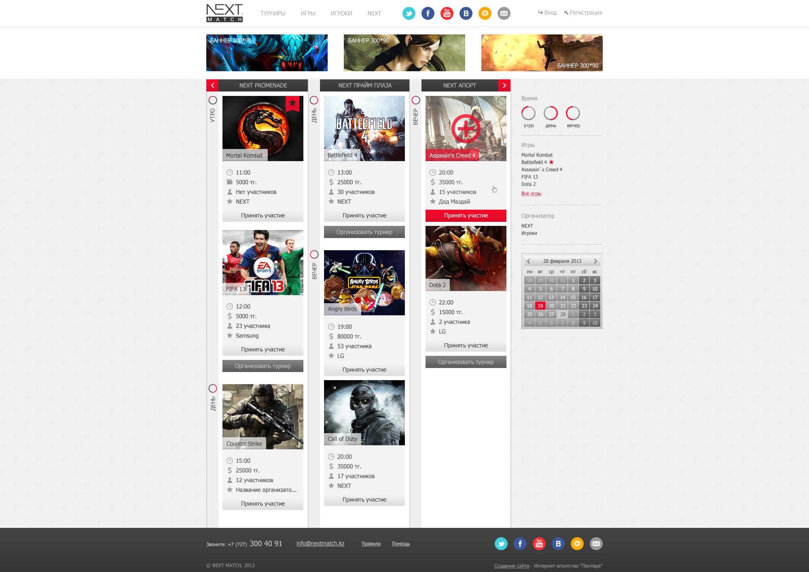Open the ТУРНИРЫ menu
Viewport: 809px width, 572px height.
coord(273,13)
